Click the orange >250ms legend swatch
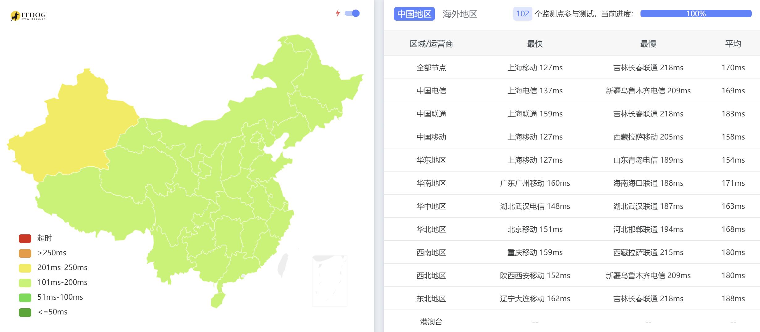This screenshot has width=760, height=332. coord(25,253)
